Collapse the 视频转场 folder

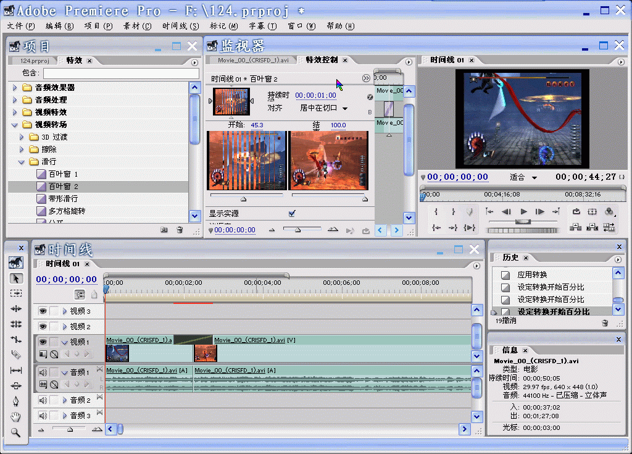coord(15,125)
